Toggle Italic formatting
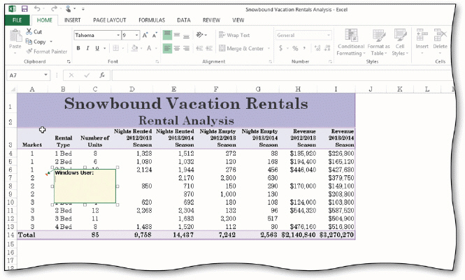465x280 pixels. tap(87, 48)
